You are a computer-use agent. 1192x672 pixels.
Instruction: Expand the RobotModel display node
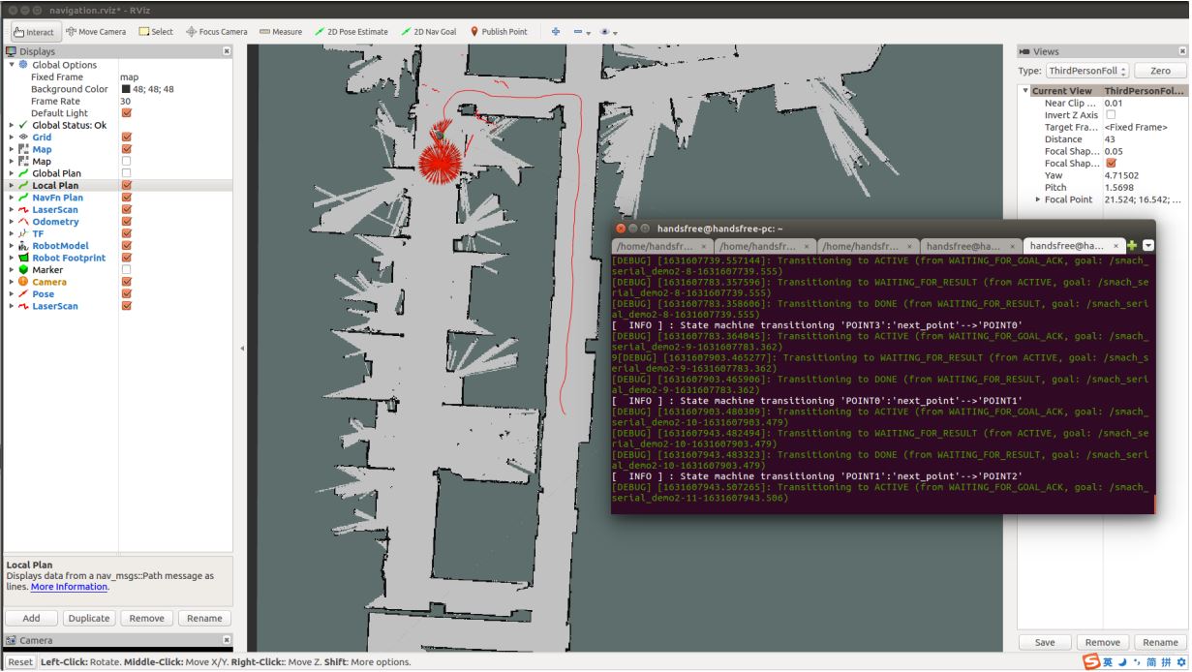click(x=12, y=246)
